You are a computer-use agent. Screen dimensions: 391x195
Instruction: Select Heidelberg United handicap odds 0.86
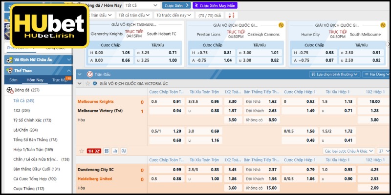pyautogui.click(x=167, y=179)
